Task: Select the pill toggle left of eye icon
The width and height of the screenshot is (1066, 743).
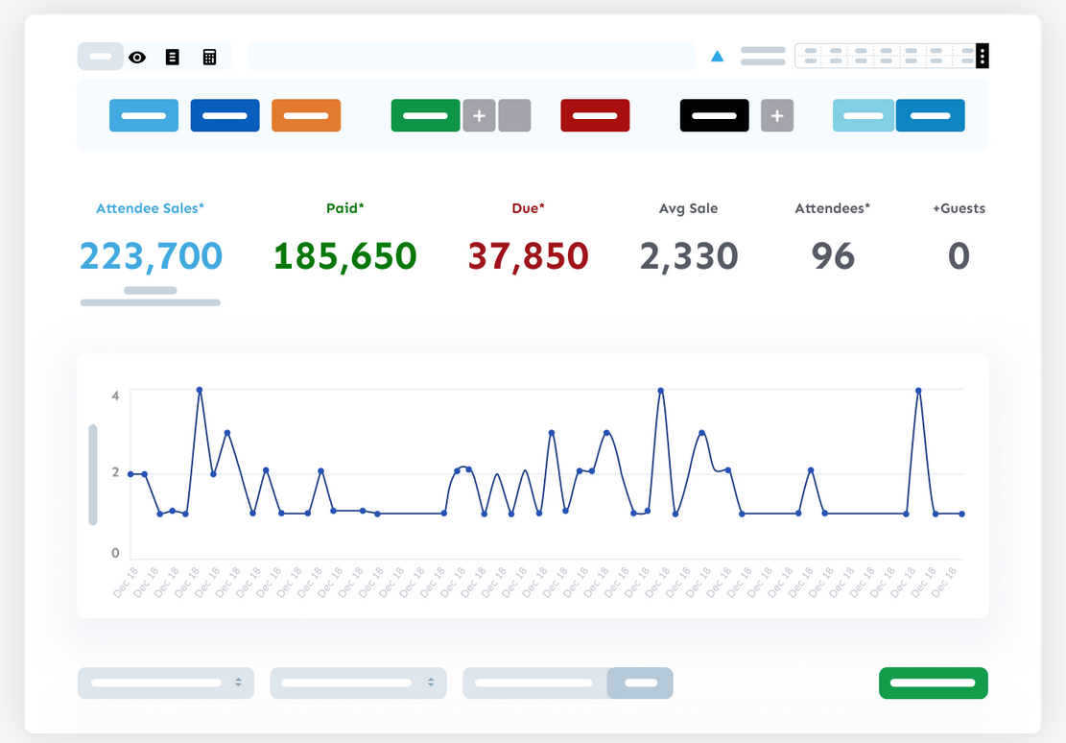Action: point(101,57)
